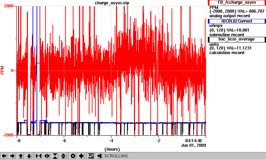Viewport: 266px width, 160px height.
Task: Click the (Hours) X-axis label
Action: click(112, 149)
